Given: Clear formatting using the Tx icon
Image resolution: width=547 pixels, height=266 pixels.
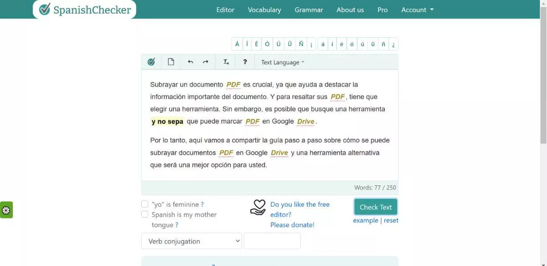Looking at the screenshot, I should 225,62.
